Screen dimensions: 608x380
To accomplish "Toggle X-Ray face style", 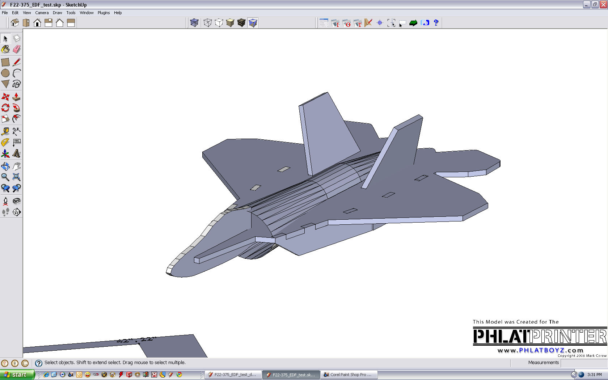I will pos(194,23).
